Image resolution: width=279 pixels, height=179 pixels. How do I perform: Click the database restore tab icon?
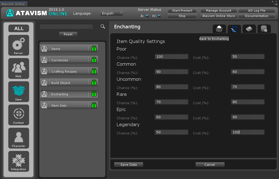pyautogui.click(x=264, y=29)
